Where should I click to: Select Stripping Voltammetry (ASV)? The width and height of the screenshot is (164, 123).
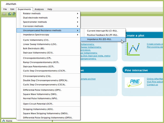[48, 109]
